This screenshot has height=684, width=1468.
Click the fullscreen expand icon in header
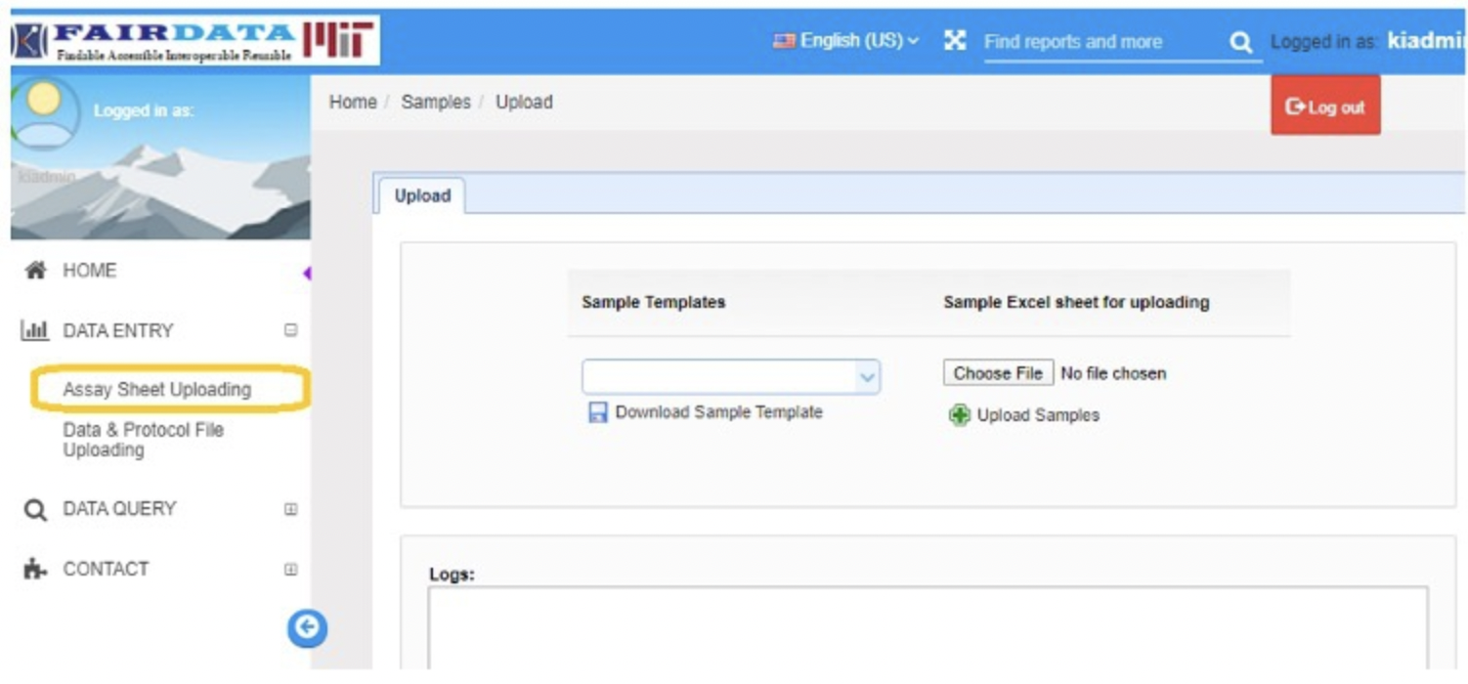coord(955,41)
